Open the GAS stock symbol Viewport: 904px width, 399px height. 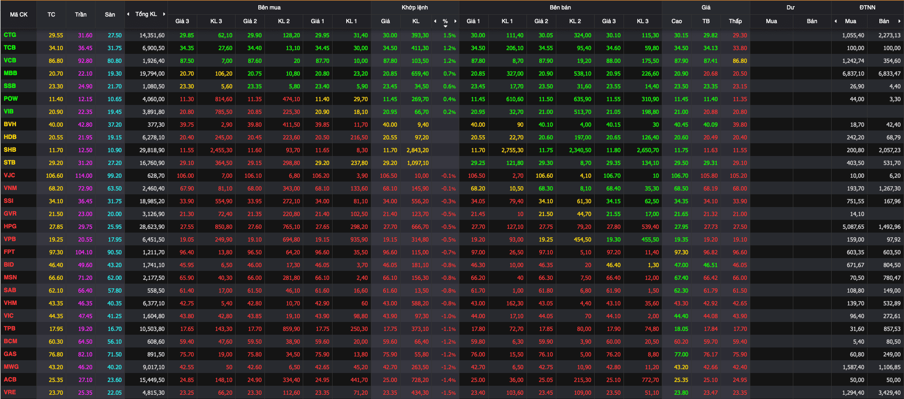[x=10, y=354]
